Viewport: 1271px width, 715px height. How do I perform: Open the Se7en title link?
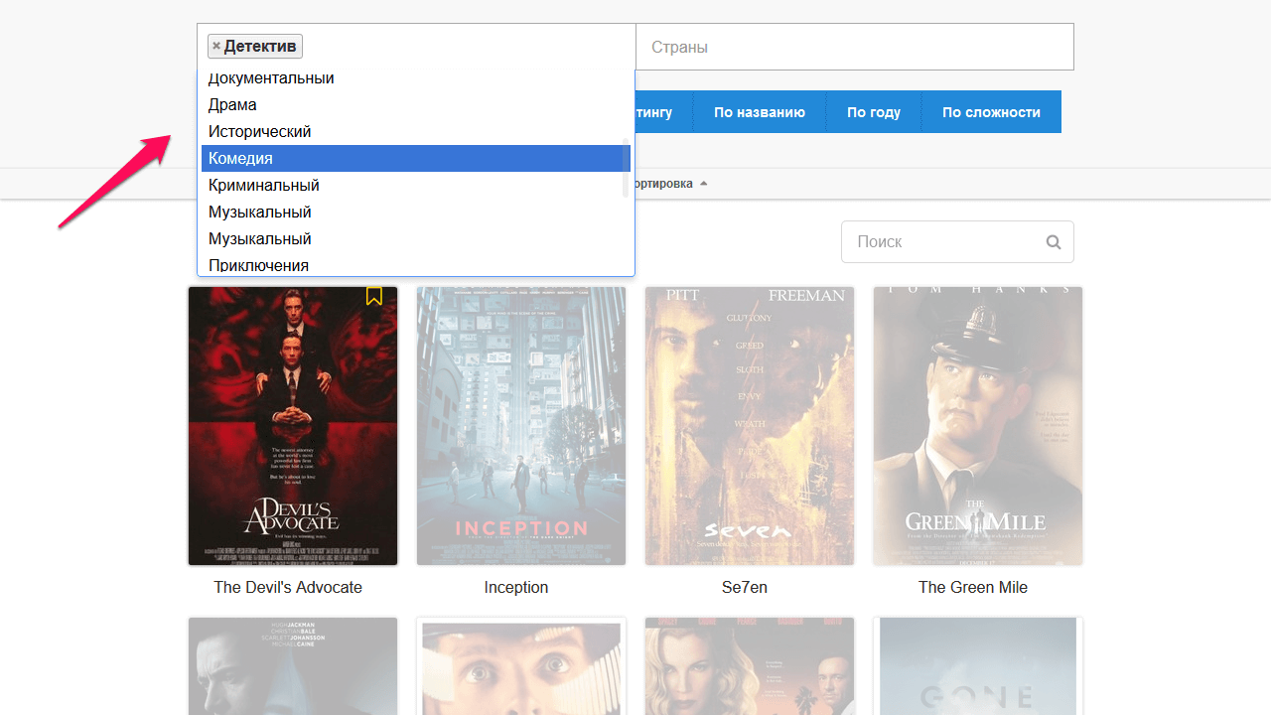coord(745,588)
